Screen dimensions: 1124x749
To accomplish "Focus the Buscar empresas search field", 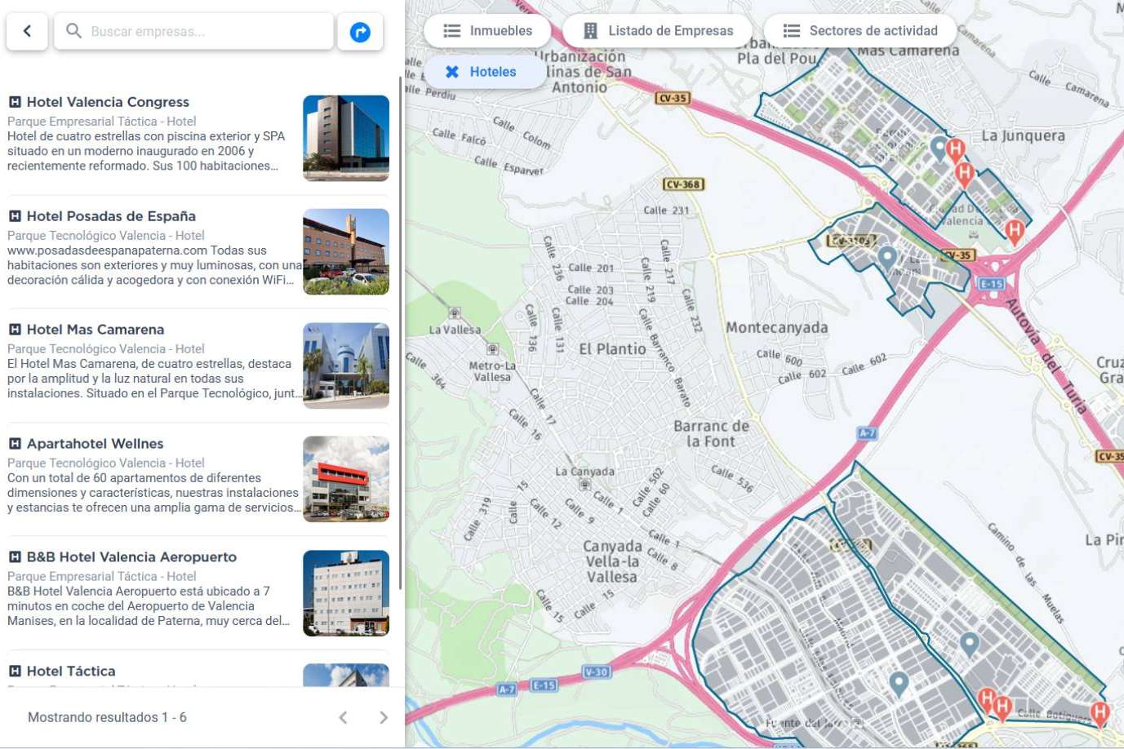I will (194, 31).
